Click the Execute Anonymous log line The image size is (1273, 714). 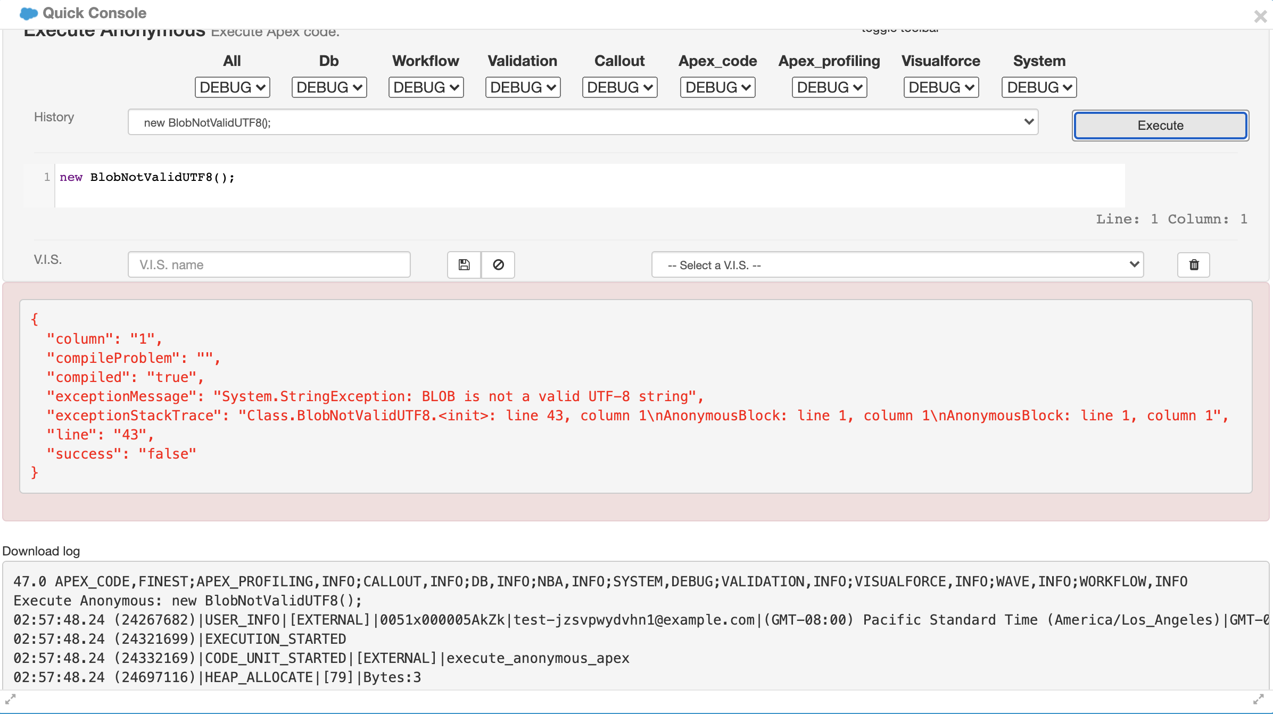click(188, 601)
